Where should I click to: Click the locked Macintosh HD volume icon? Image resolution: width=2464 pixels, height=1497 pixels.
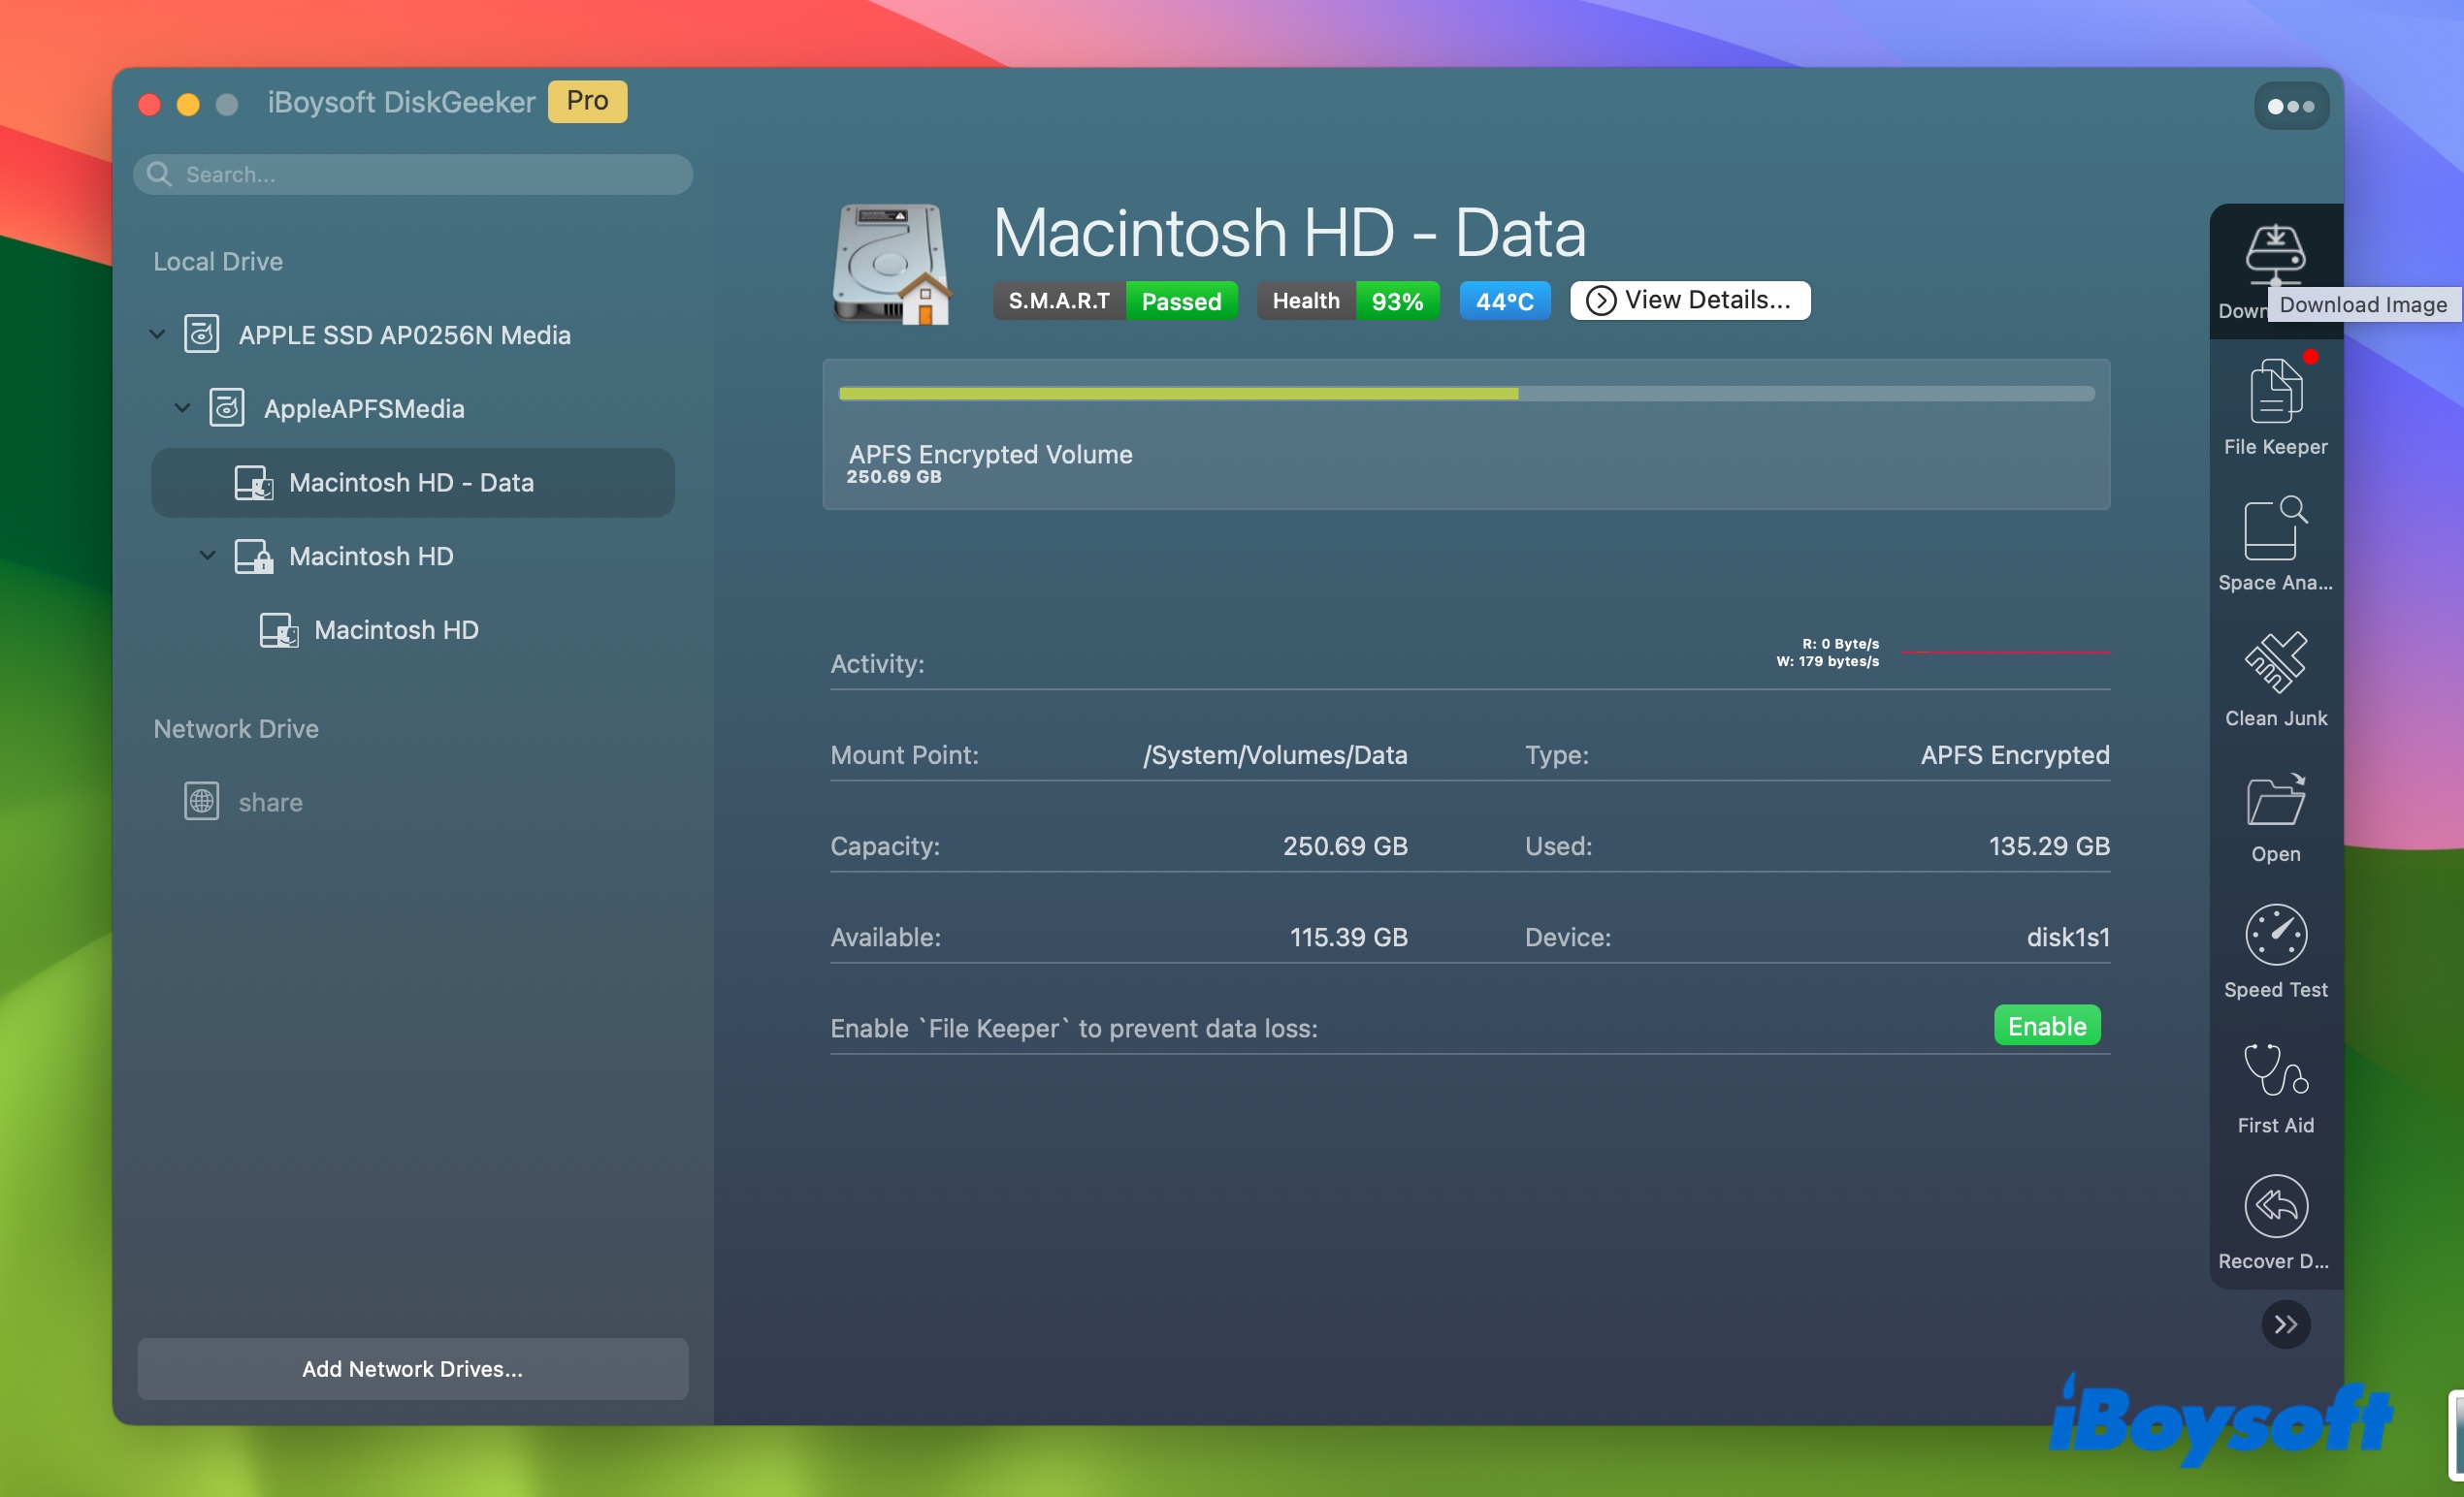tap(253, 556)
